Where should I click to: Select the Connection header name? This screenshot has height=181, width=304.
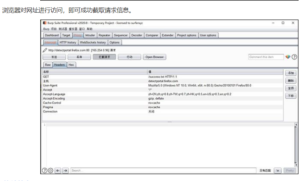[x=50, y=111]
